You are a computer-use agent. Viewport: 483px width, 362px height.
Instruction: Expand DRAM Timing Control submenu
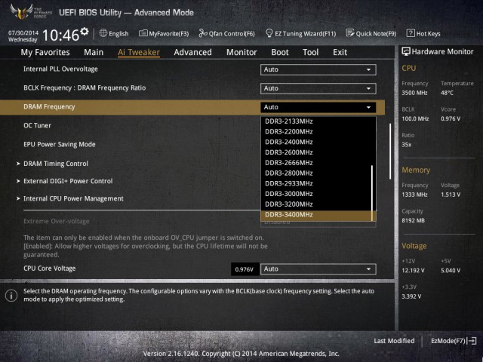(56, 164)
